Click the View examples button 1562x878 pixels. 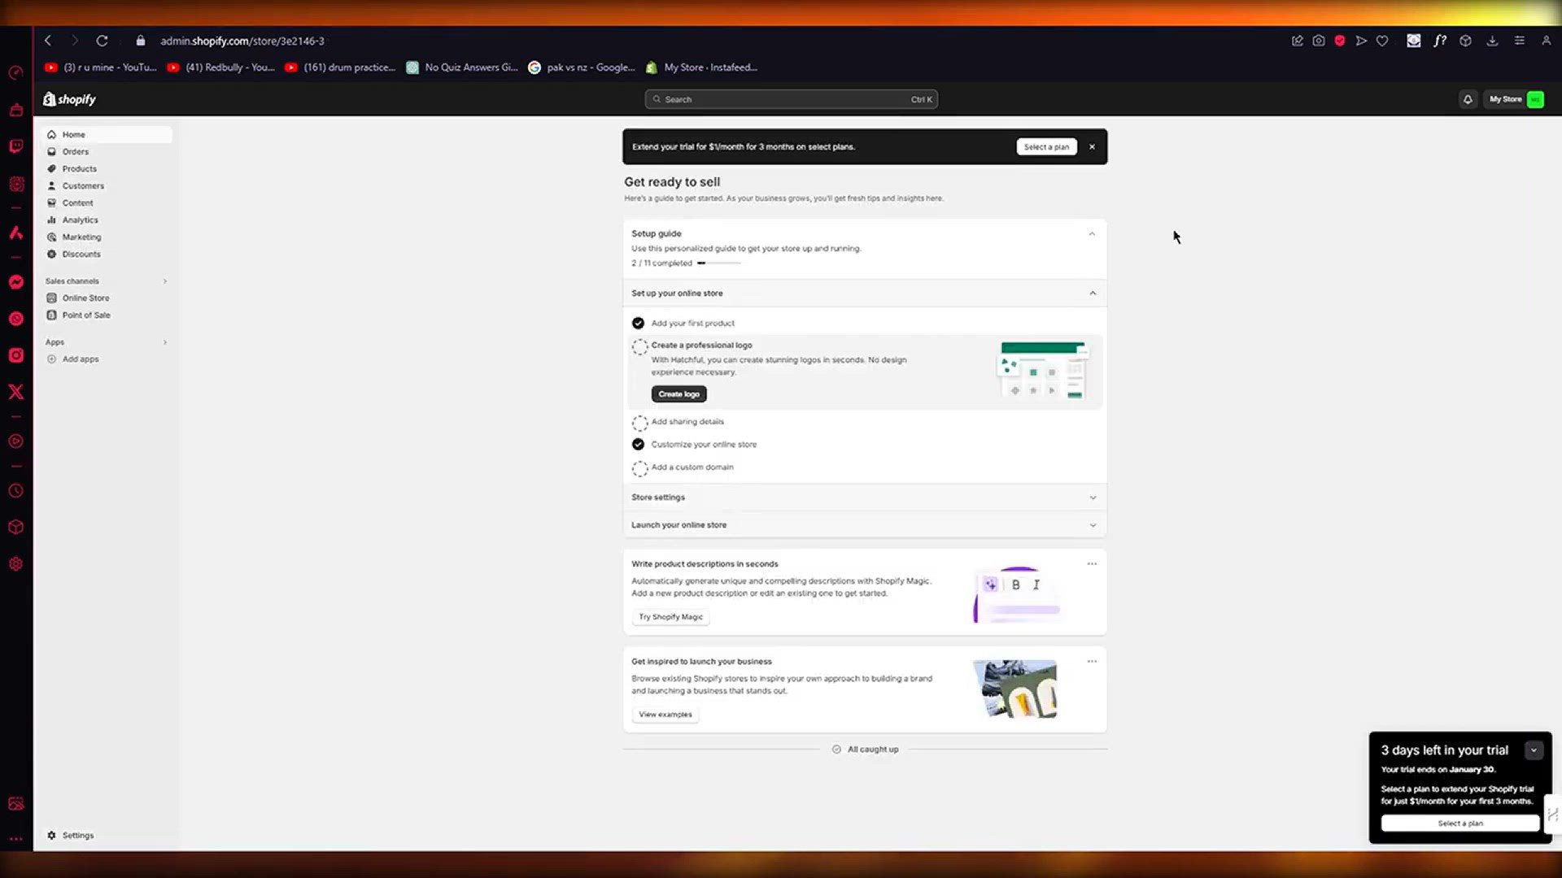(665, 715)
